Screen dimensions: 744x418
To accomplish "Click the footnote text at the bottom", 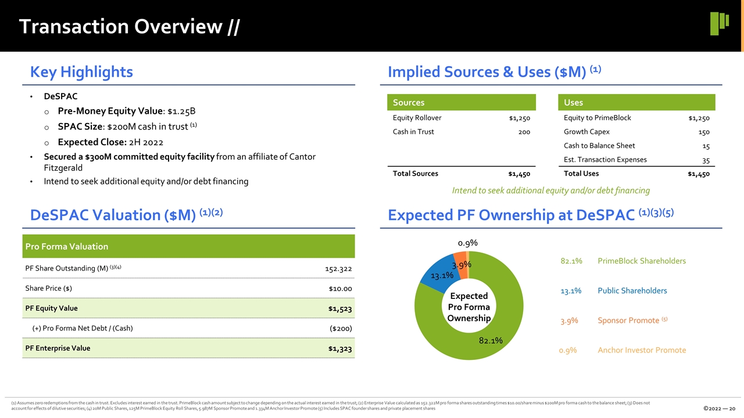I will (x=331, y=405).
